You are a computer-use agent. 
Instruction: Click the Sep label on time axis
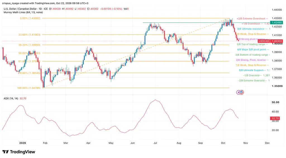[201, 143]
